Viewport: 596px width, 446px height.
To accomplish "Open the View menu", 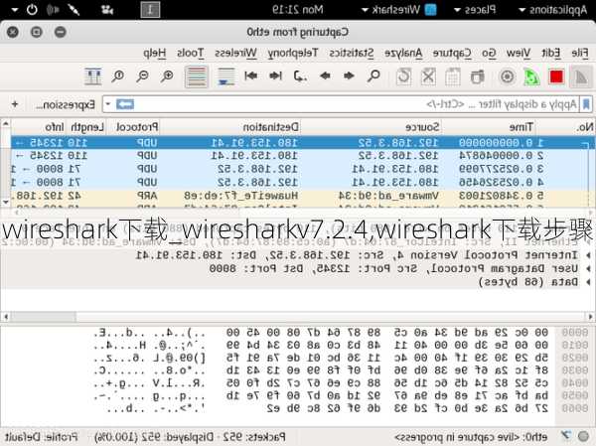I will coord(519,53).
